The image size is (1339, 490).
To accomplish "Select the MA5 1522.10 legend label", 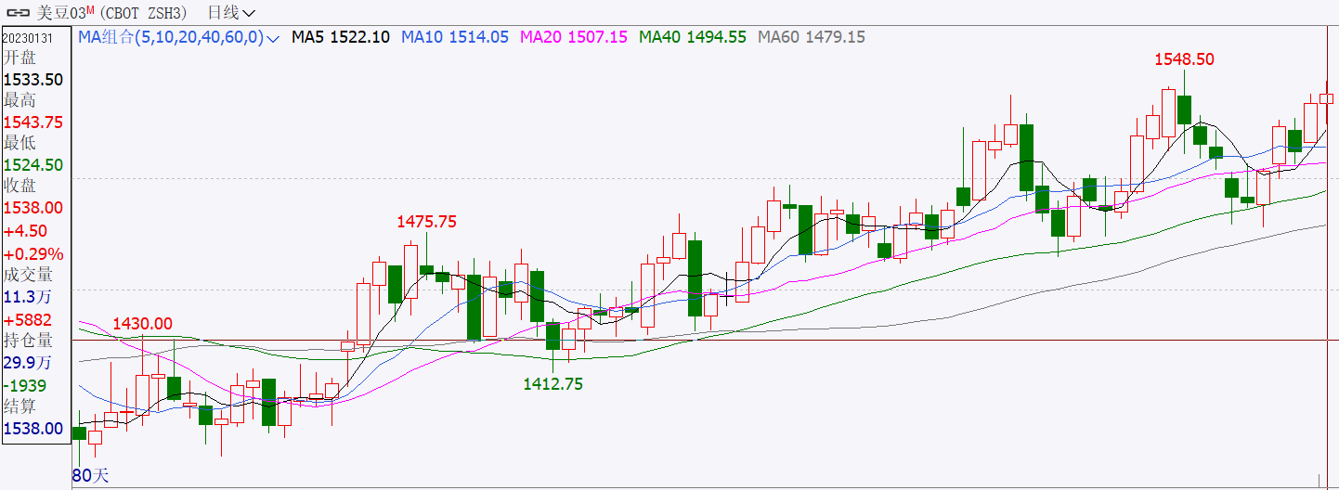I will click(341, 37).
